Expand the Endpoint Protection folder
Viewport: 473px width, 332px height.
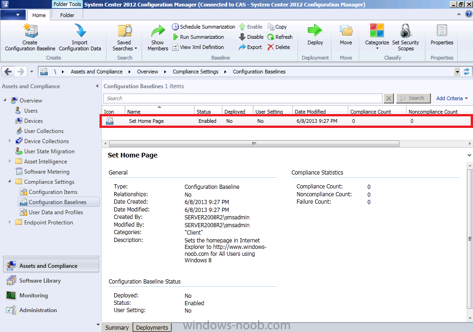click(10, 222)
